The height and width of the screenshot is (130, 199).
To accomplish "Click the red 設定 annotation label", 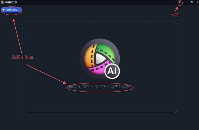I will point(175,15).
